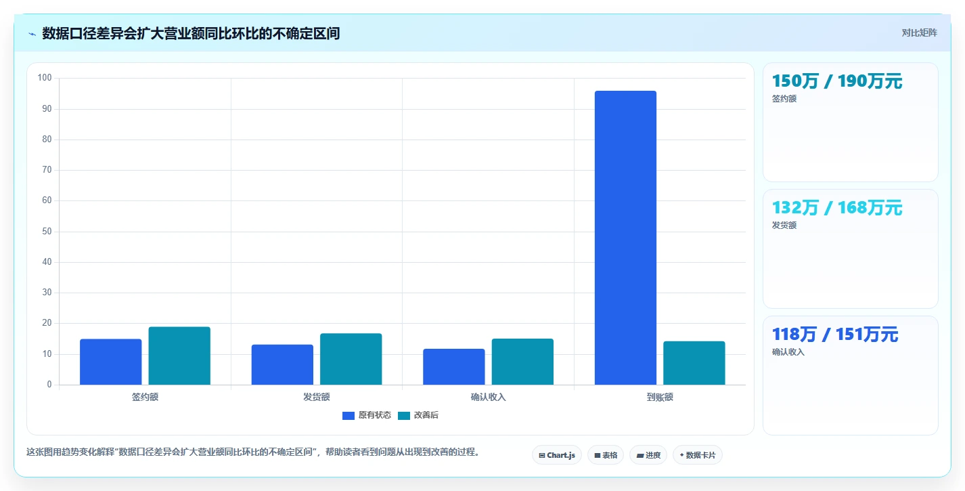
Task: Click the teal 改善后 legend swatch
Action: click(x=404, y=415)
